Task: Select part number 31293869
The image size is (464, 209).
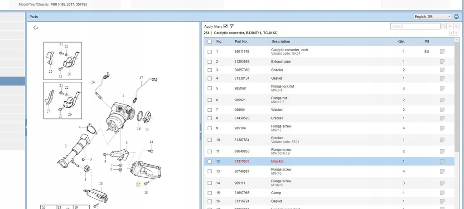Action: (242, 62)
